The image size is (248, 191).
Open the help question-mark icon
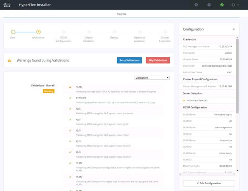point(209,5)
